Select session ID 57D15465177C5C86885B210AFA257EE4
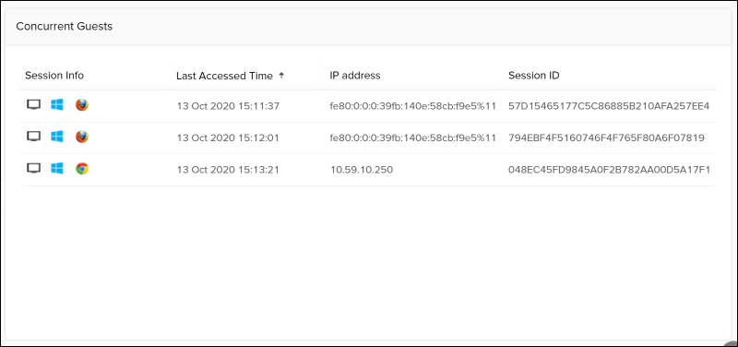Screen dimensions: 738x347 pyautogui.click(x=609, y=106)
